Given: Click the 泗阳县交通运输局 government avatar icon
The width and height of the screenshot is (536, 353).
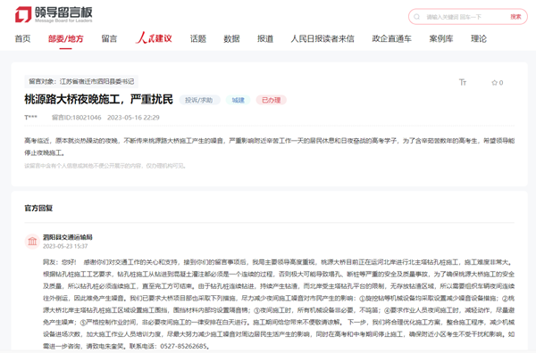Looking at the screenshot, I should click(32, 242).
